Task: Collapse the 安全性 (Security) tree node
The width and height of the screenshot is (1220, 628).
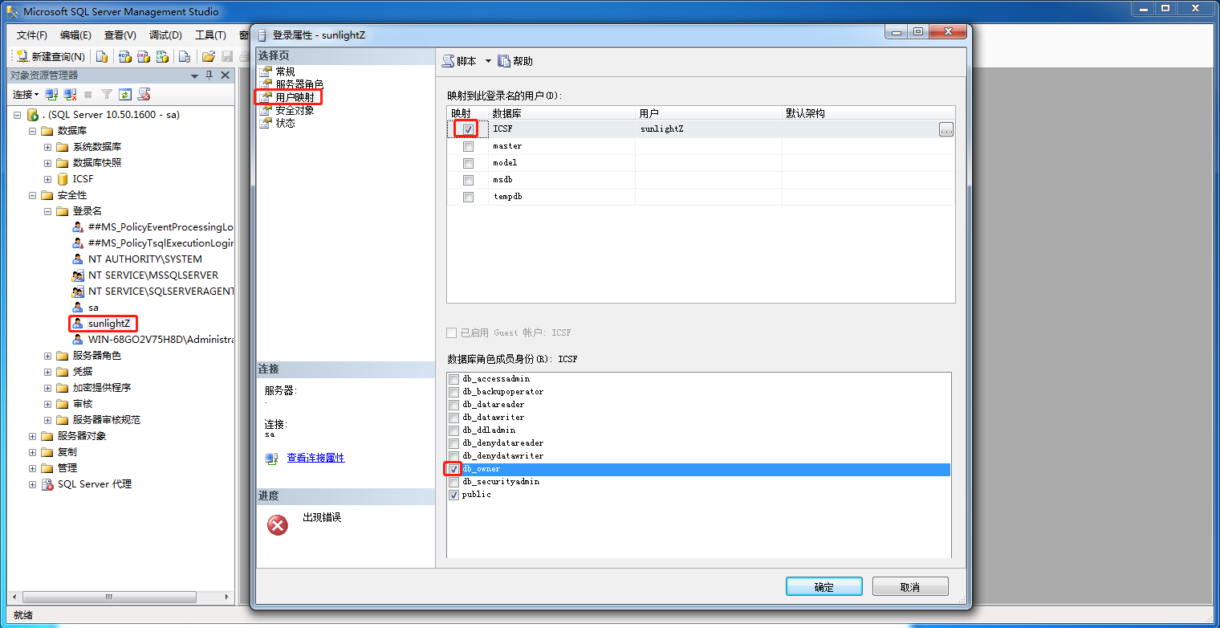Action: (33, 195)
